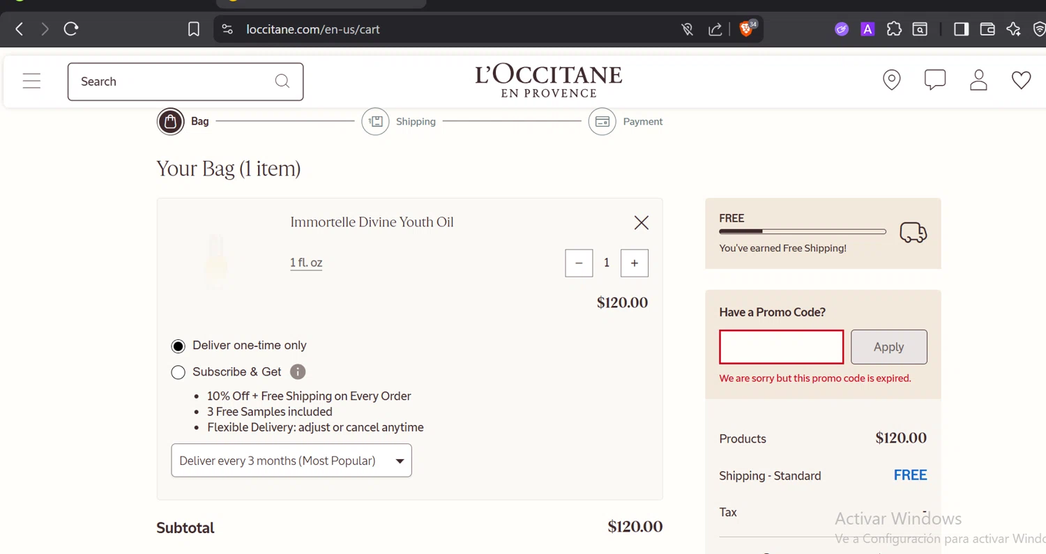Select the Payment checkout step
The image size is (1046, 554).
[626, 121]
